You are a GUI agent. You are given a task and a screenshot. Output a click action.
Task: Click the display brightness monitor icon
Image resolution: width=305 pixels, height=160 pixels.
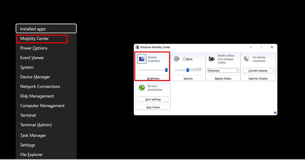tap(141, 59)
